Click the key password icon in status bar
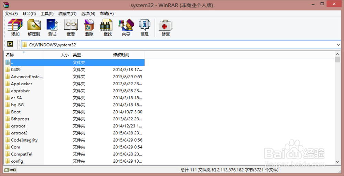The image size is (344, 176). click(x=13, y=170)
